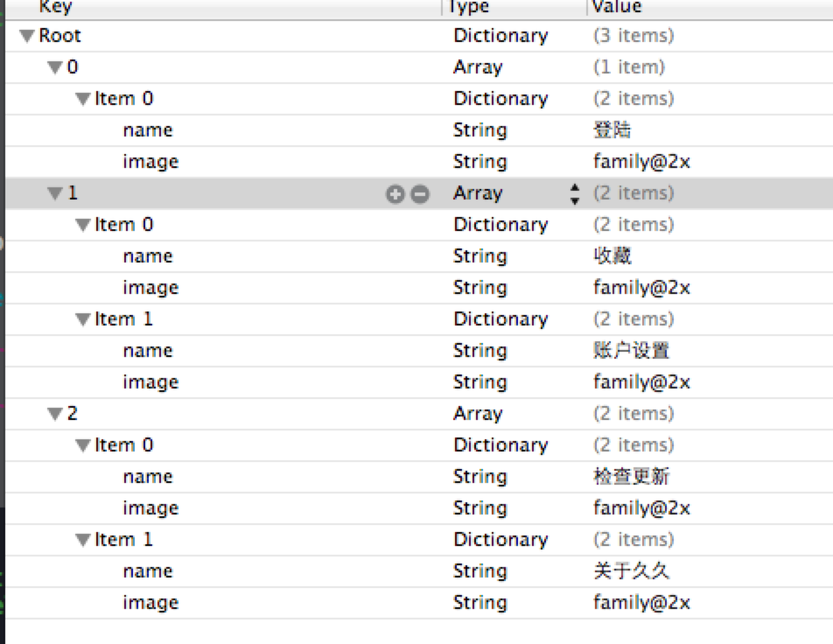Select image key below 关于久久
Screen dimensions: 833x644
coord(150,603)
